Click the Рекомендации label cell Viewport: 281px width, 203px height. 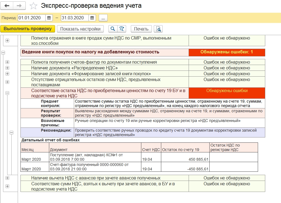coord(47,132)
